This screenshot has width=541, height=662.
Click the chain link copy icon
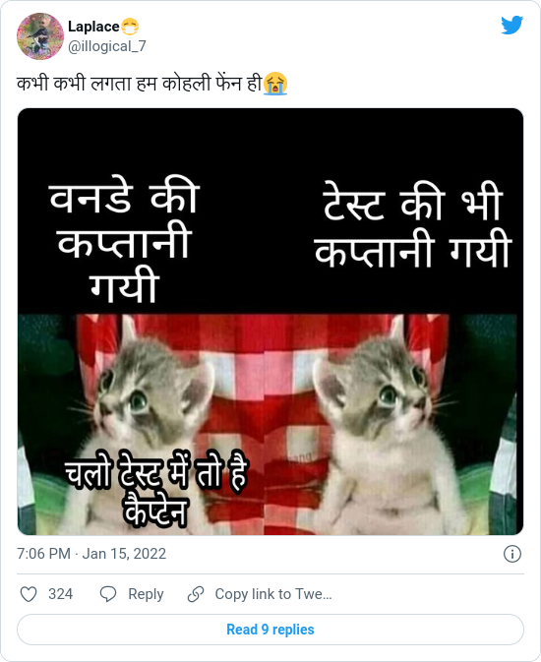[196, 594]
